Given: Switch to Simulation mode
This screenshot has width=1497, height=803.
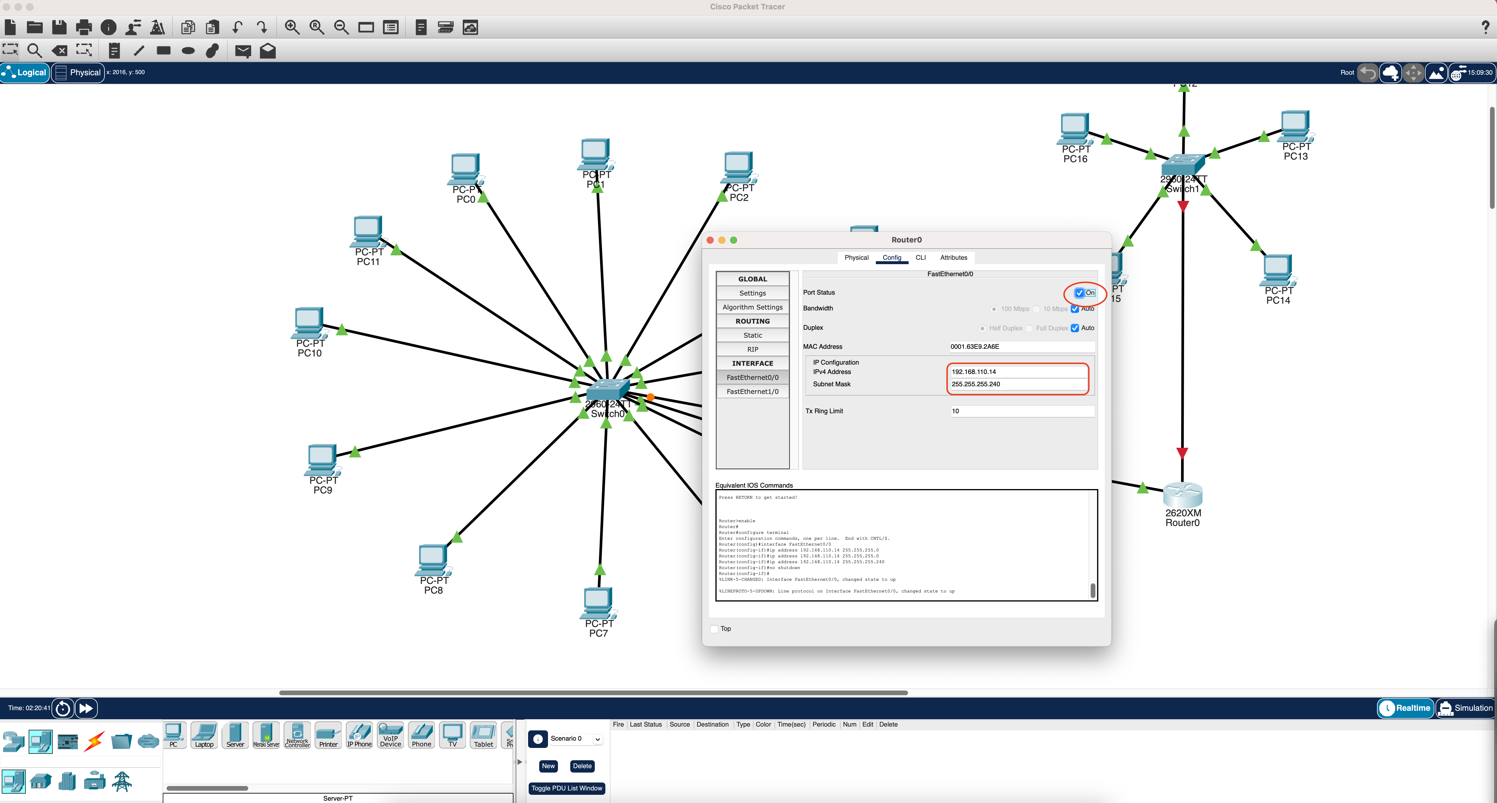Looking at the screenshot, I should (1465, 708).
